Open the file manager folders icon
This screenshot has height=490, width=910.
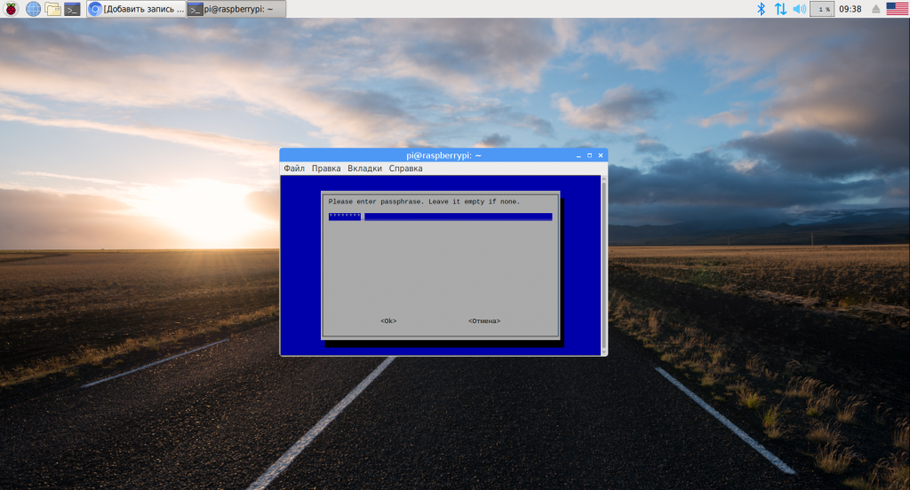pos(53,9)
